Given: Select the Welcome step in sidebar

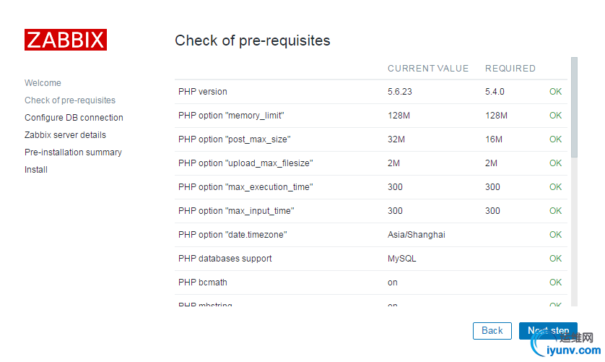Looking at the screenshot, I should (x=43, y=83).
